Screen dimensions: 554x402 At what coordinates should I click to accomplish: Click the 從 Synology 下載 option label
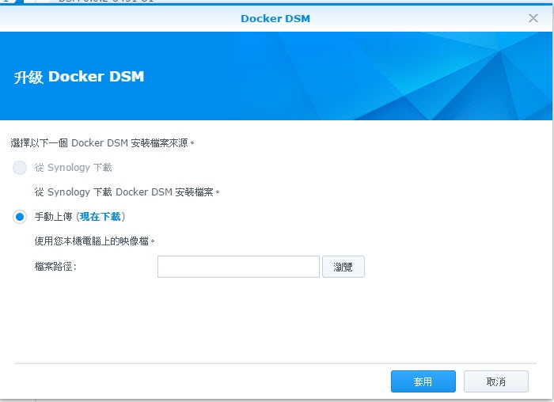tap(73, 168)
